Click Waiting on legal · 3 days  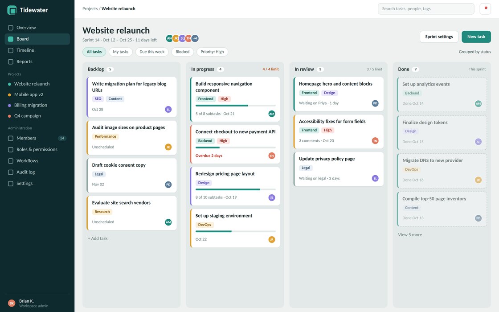(x=319, y=179)
